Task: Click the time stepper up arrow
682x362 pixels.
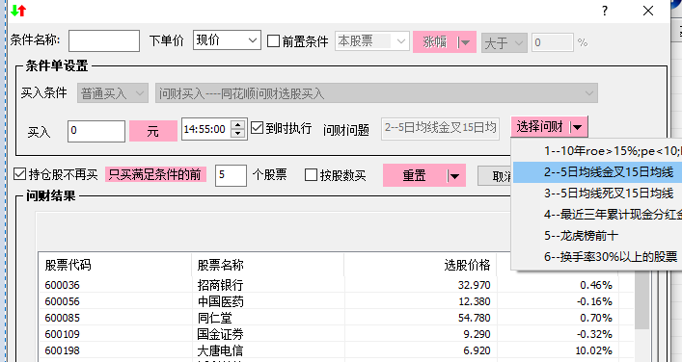Action: click(237, 125)
